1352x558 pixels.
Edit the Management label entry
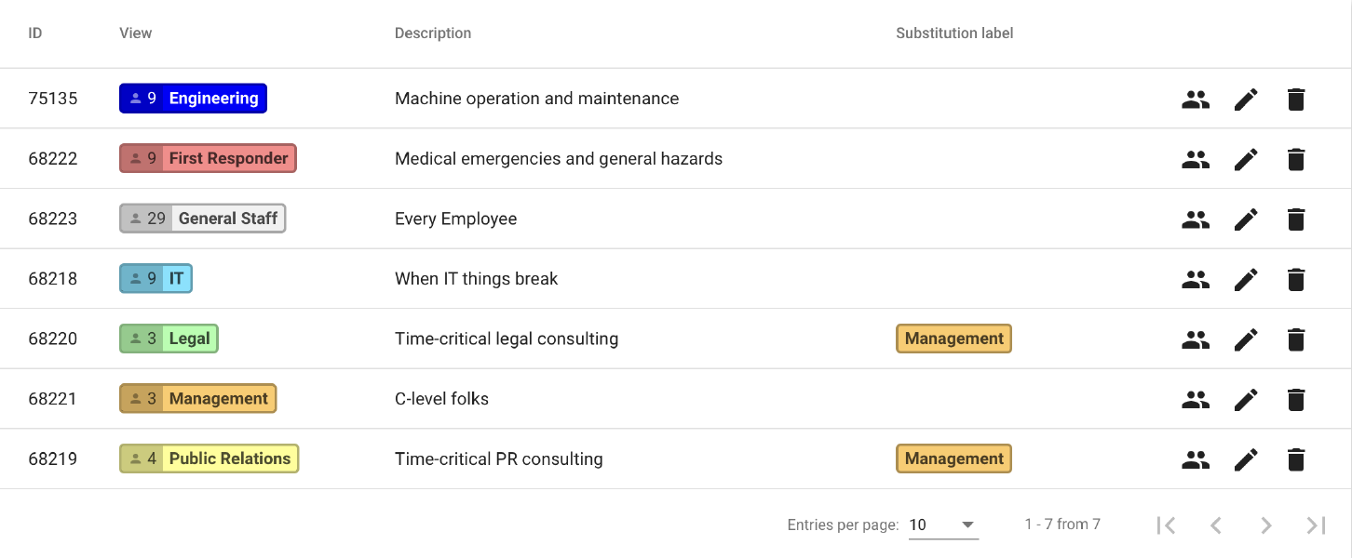(x=1246, y=399)
